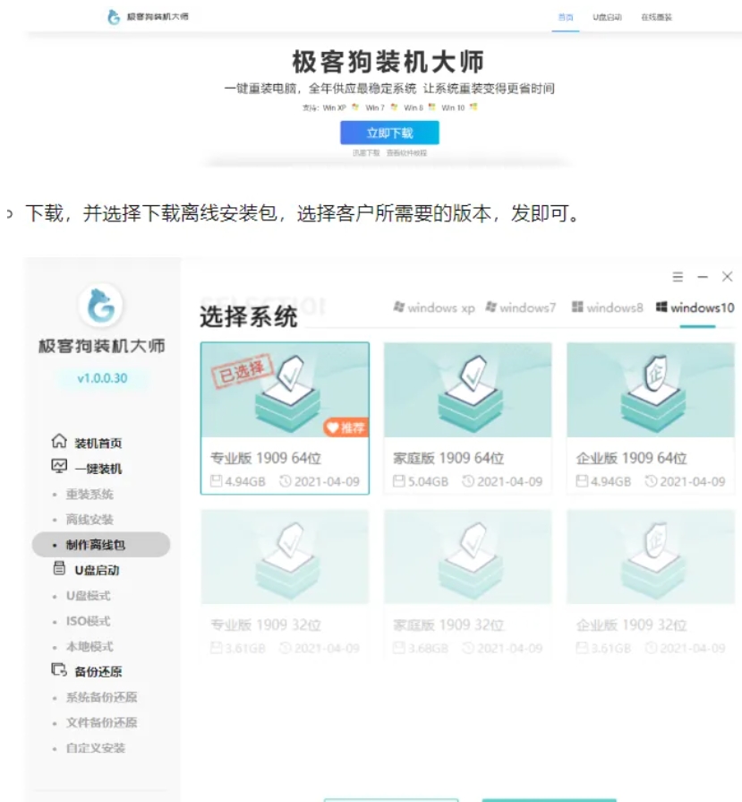Click the windows7 logo icon
Viewport: 742px width, 802px height.
[x=490, y=306]
